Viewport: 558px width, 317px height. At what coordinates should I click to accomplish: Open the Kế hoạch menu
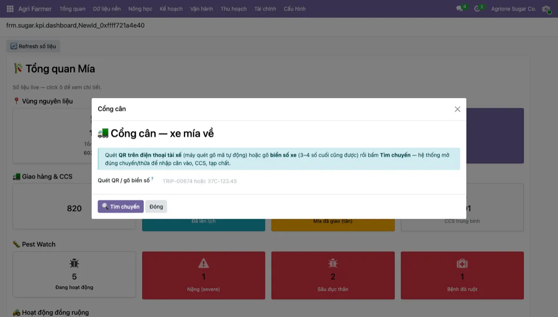coord(171,9)
